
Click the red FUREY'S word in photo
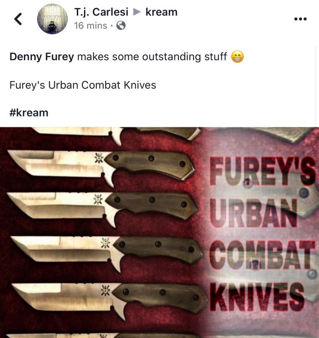click(x=263, y=171)
